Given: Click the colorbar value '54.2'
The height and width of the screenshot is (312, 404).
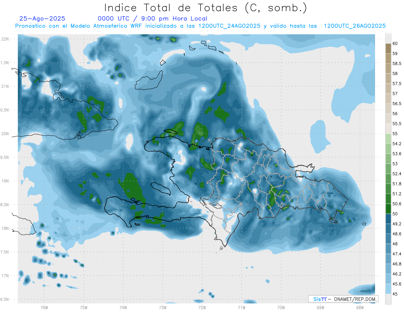Looking at the screenshot, I should tap(397, 144).
